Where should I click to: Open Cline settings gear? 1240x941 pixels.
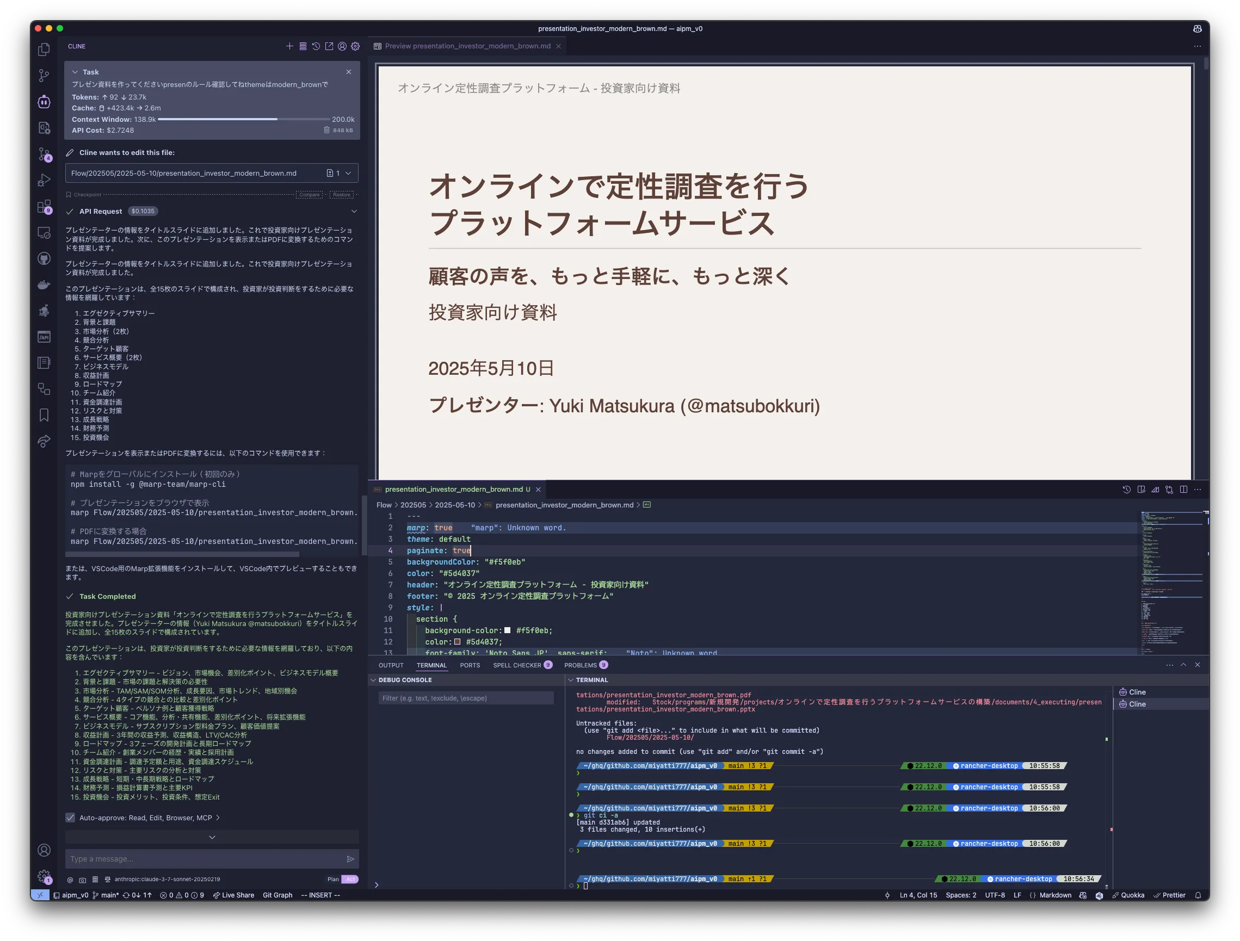(x=355, y=47)
